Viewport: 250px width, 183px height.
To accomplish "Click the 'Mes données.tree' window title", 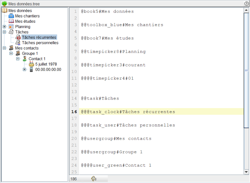I will (x=24, y=4).
